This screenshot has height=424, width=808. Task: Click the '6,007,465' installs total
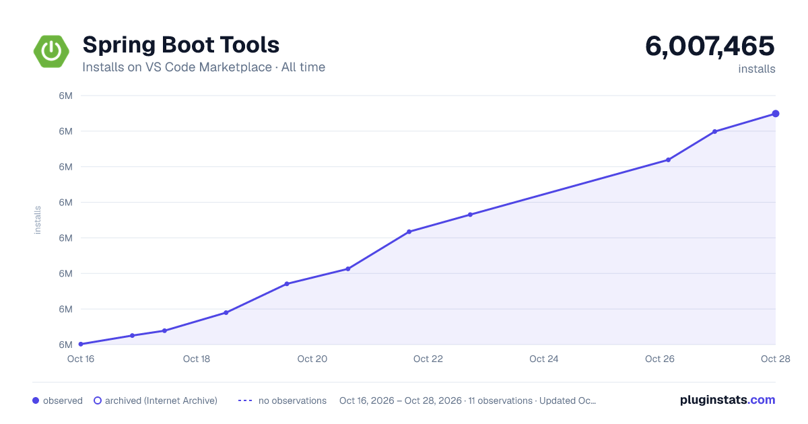coord(710,46)
